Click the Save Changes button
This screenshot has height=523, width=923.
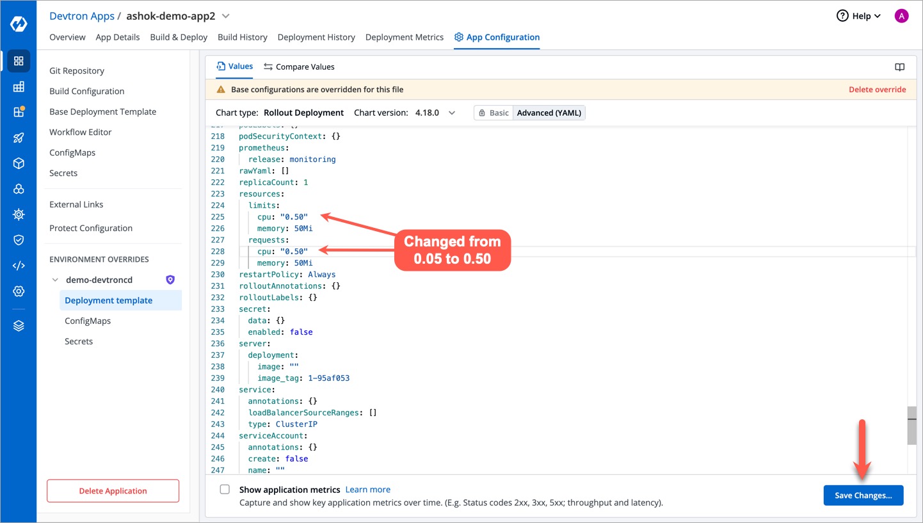coord(863,495)
